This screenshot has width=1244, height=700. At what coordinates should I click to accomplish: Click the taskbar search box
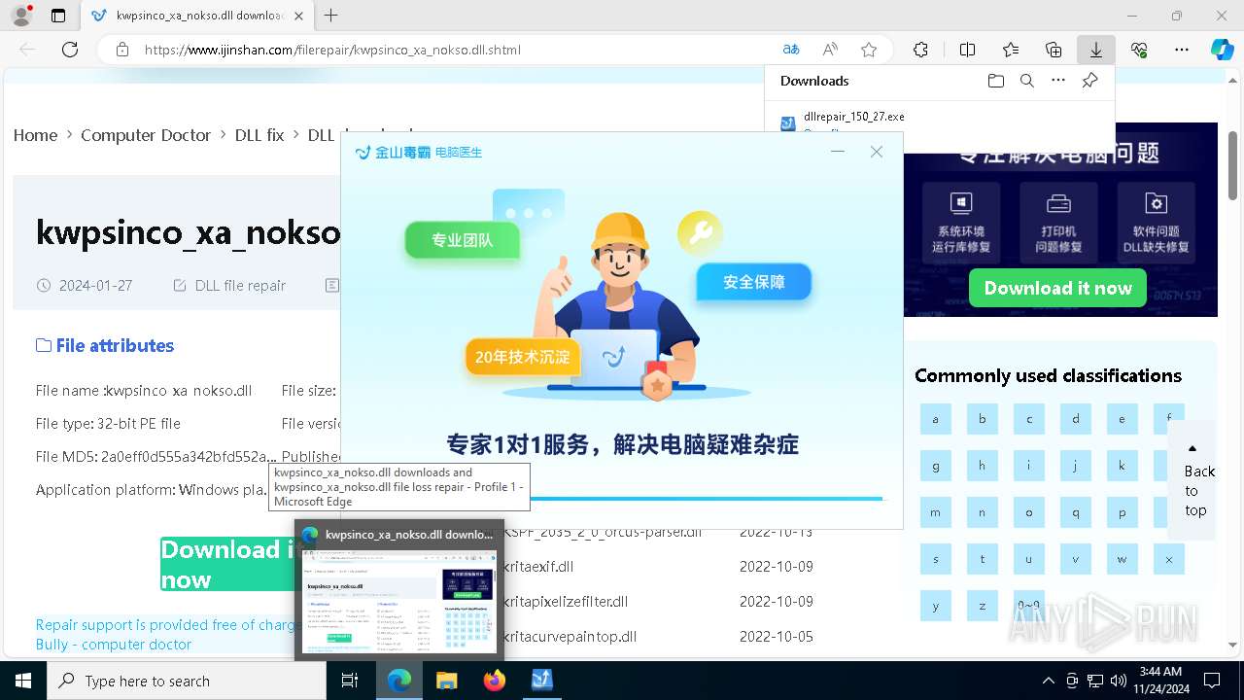[x=187, y=681]
